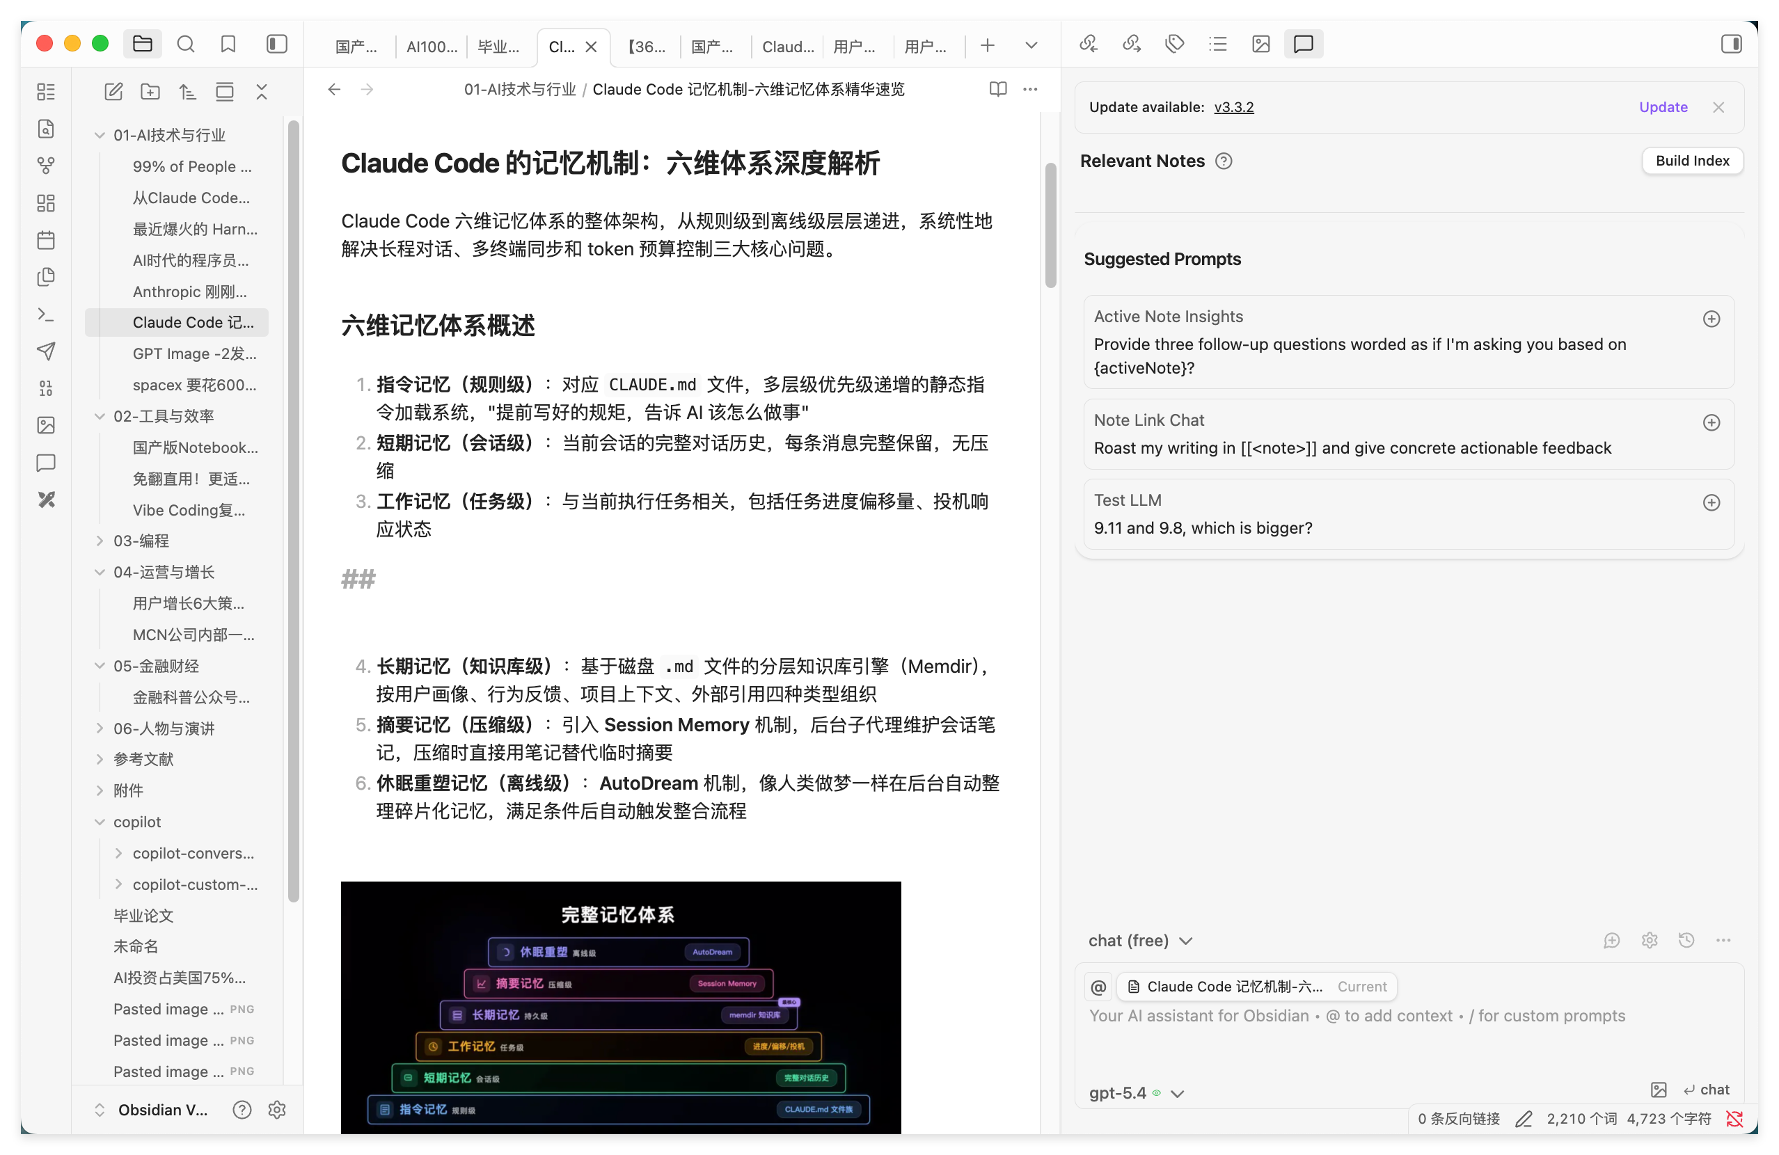Open command palette terminal ribbon icon
This screenshot has width=1779, height=1155.
point(46,314)
